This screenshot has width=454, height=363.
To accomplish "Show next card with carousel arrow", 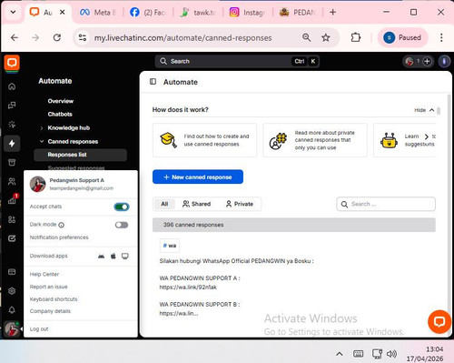I will coord(427,136).
